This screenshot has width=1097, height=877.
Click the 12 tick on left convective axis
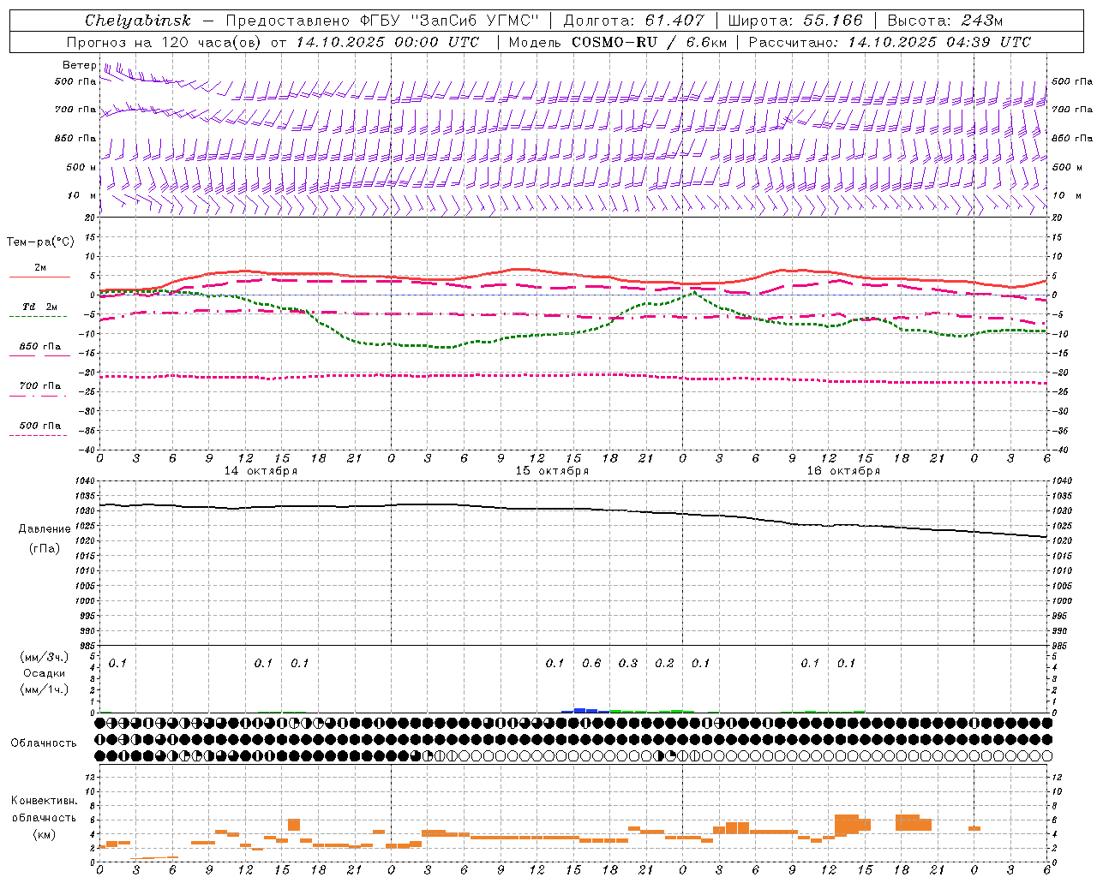[x=91, y=777]
